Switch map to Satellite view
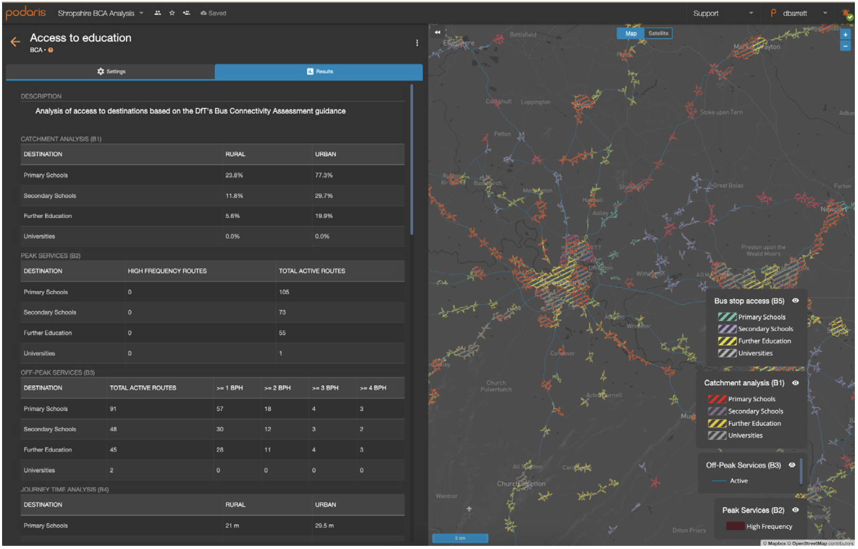 (x=658, y=33)
